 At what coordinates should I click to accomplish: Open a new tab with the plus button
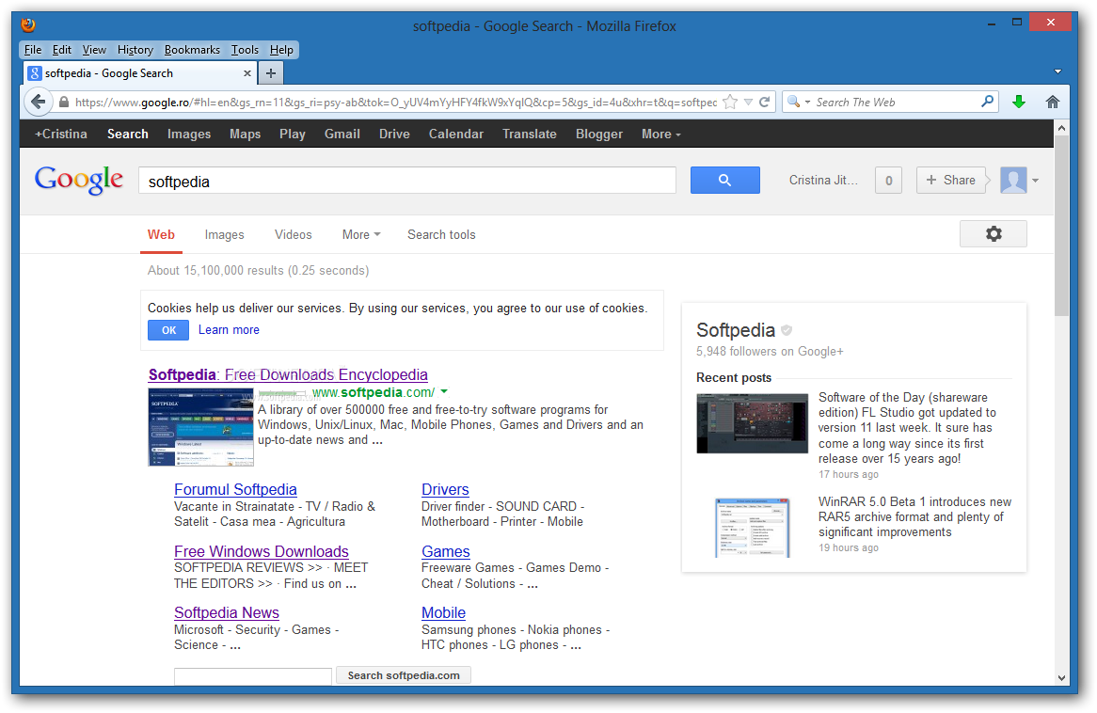[271, 72]
